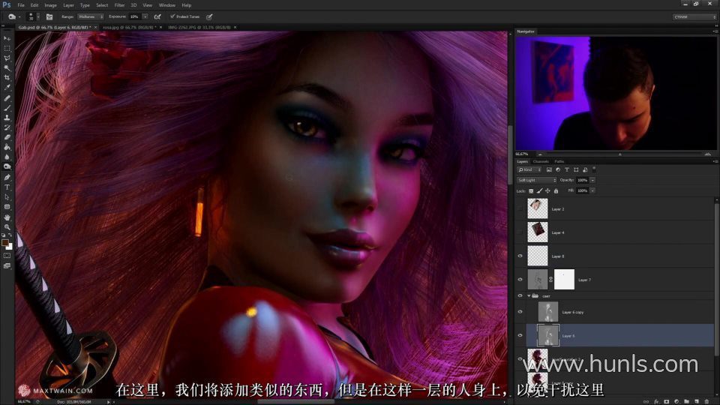720x405 pixels.
Task: Select the Path Selection tool
Action: [7, 196]
